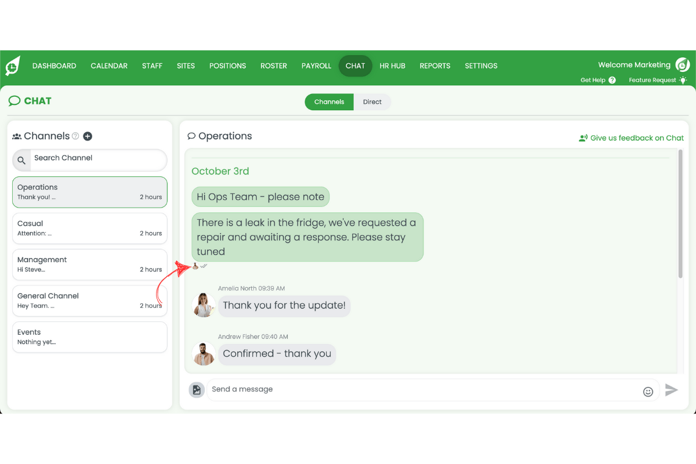Send the message with the paper-plane icon
This screenshot has height=464, width=696.
(672, 390)
